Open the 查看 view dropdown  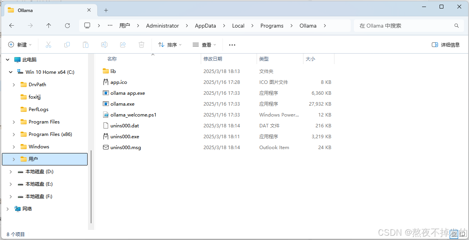(205, 45)
